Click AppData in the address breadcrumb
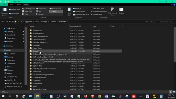176x99 pixels. [x=29, y=22]
